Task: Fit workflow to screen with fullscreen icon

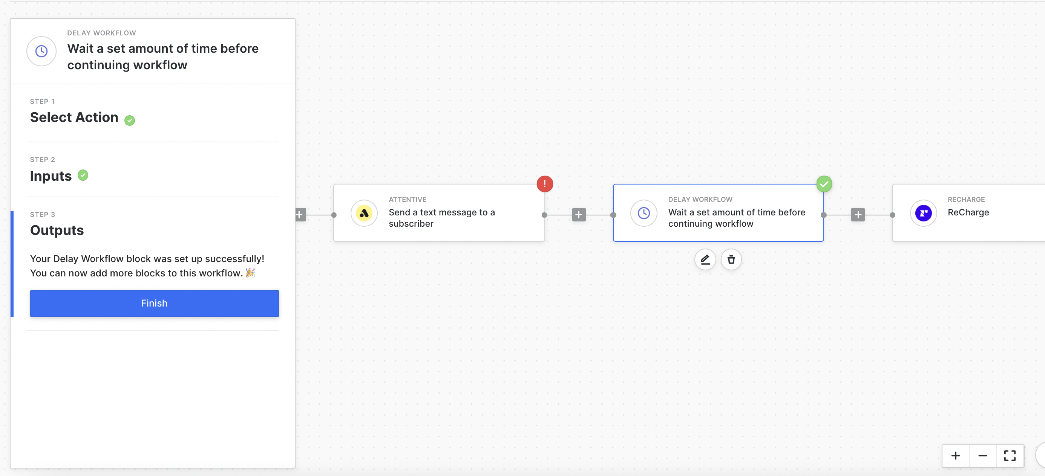Action: [x=1009, y=456]
